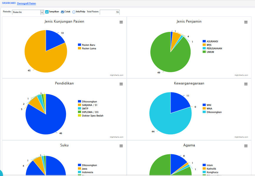Open the Suku chart hamburger menu
Viewport: 255px width, 176px height.
coord(121,146)
